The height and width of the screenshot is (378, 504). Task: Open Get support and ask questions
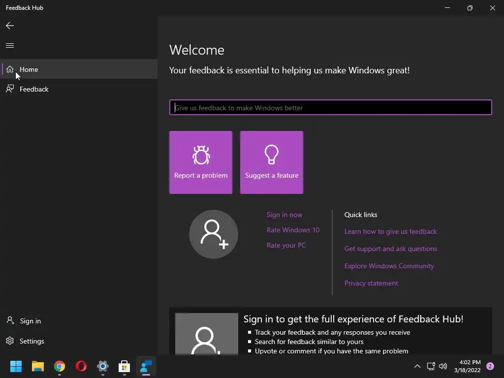coord(390,249)
